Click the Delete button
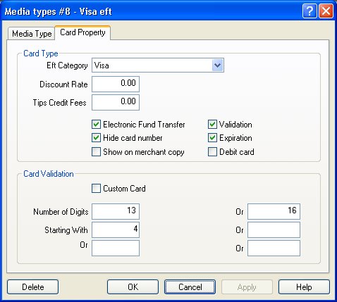The width and height of the screenshot is (337, 302). point(33,287)
